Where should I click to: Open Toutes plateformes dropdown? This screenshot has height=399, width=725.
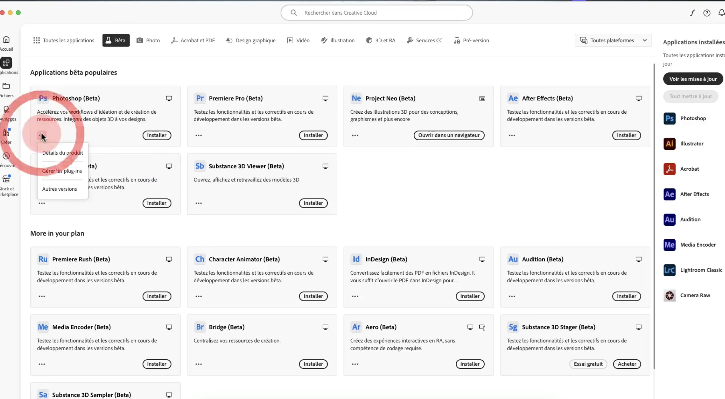coord(613,40)
